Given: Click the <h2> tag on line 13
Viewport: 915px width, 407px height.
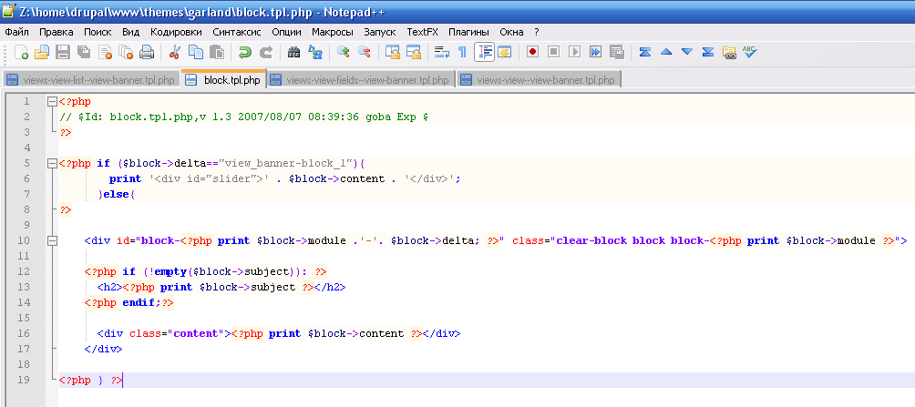Looking at the screenshot, I should tap(109, 287).
